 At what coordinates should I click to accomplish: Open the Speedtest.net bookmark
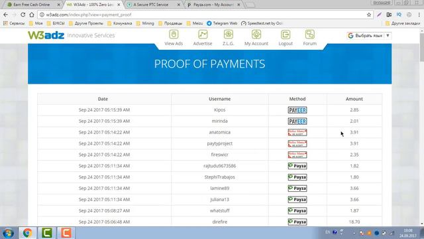(x=262, y=23)
